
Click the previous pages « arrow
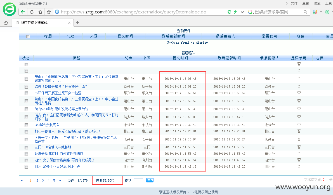22,180
